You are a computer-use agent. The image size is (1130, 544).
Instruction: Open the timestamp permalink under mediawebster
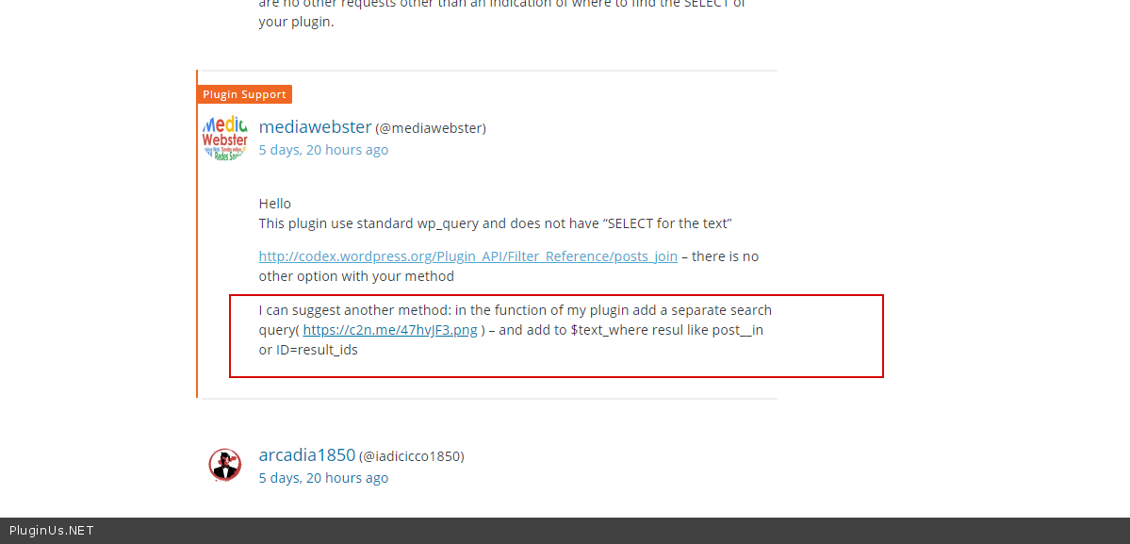(x=323, y=150)
